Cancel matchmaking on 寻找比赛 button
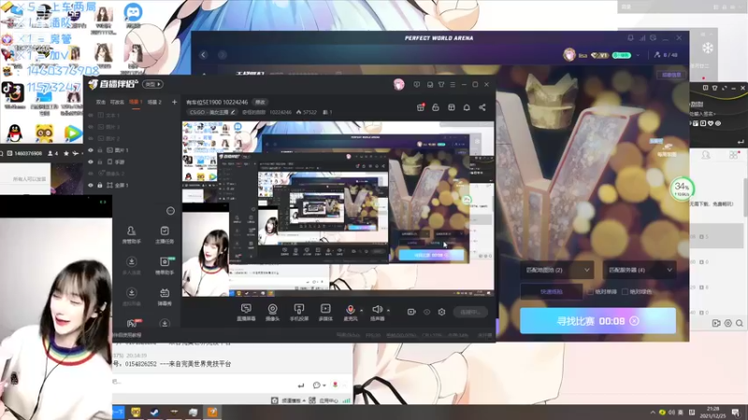This screenshot has width=748, height=420. pyautogui.click(x=634, y=321)
